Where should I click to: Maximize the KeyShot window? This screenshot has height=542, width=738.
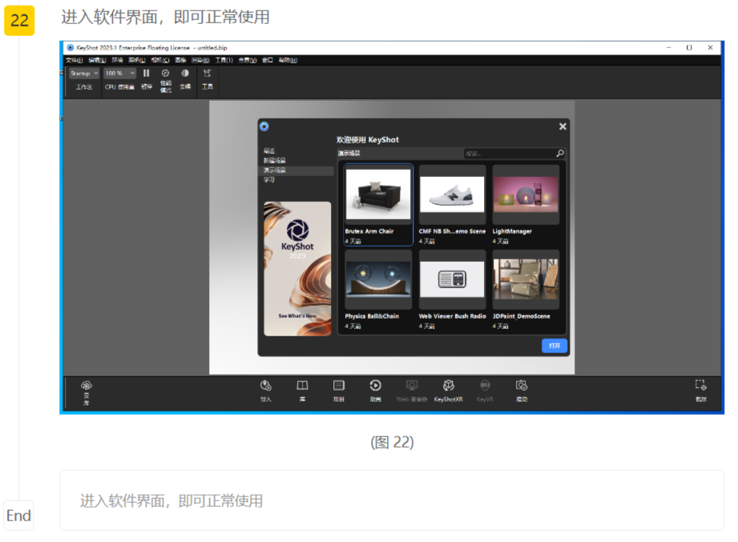(689, 47)
